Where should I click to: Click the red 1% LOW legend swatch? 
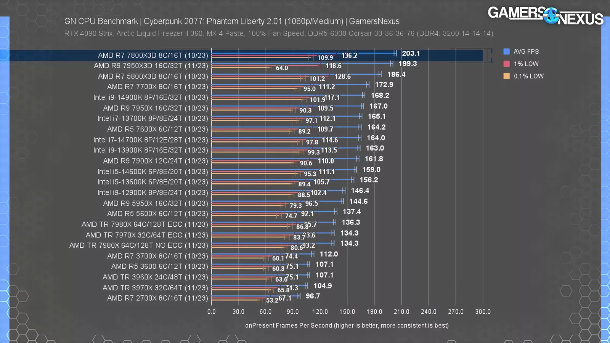pyautogui.click(x=506, y=64)
